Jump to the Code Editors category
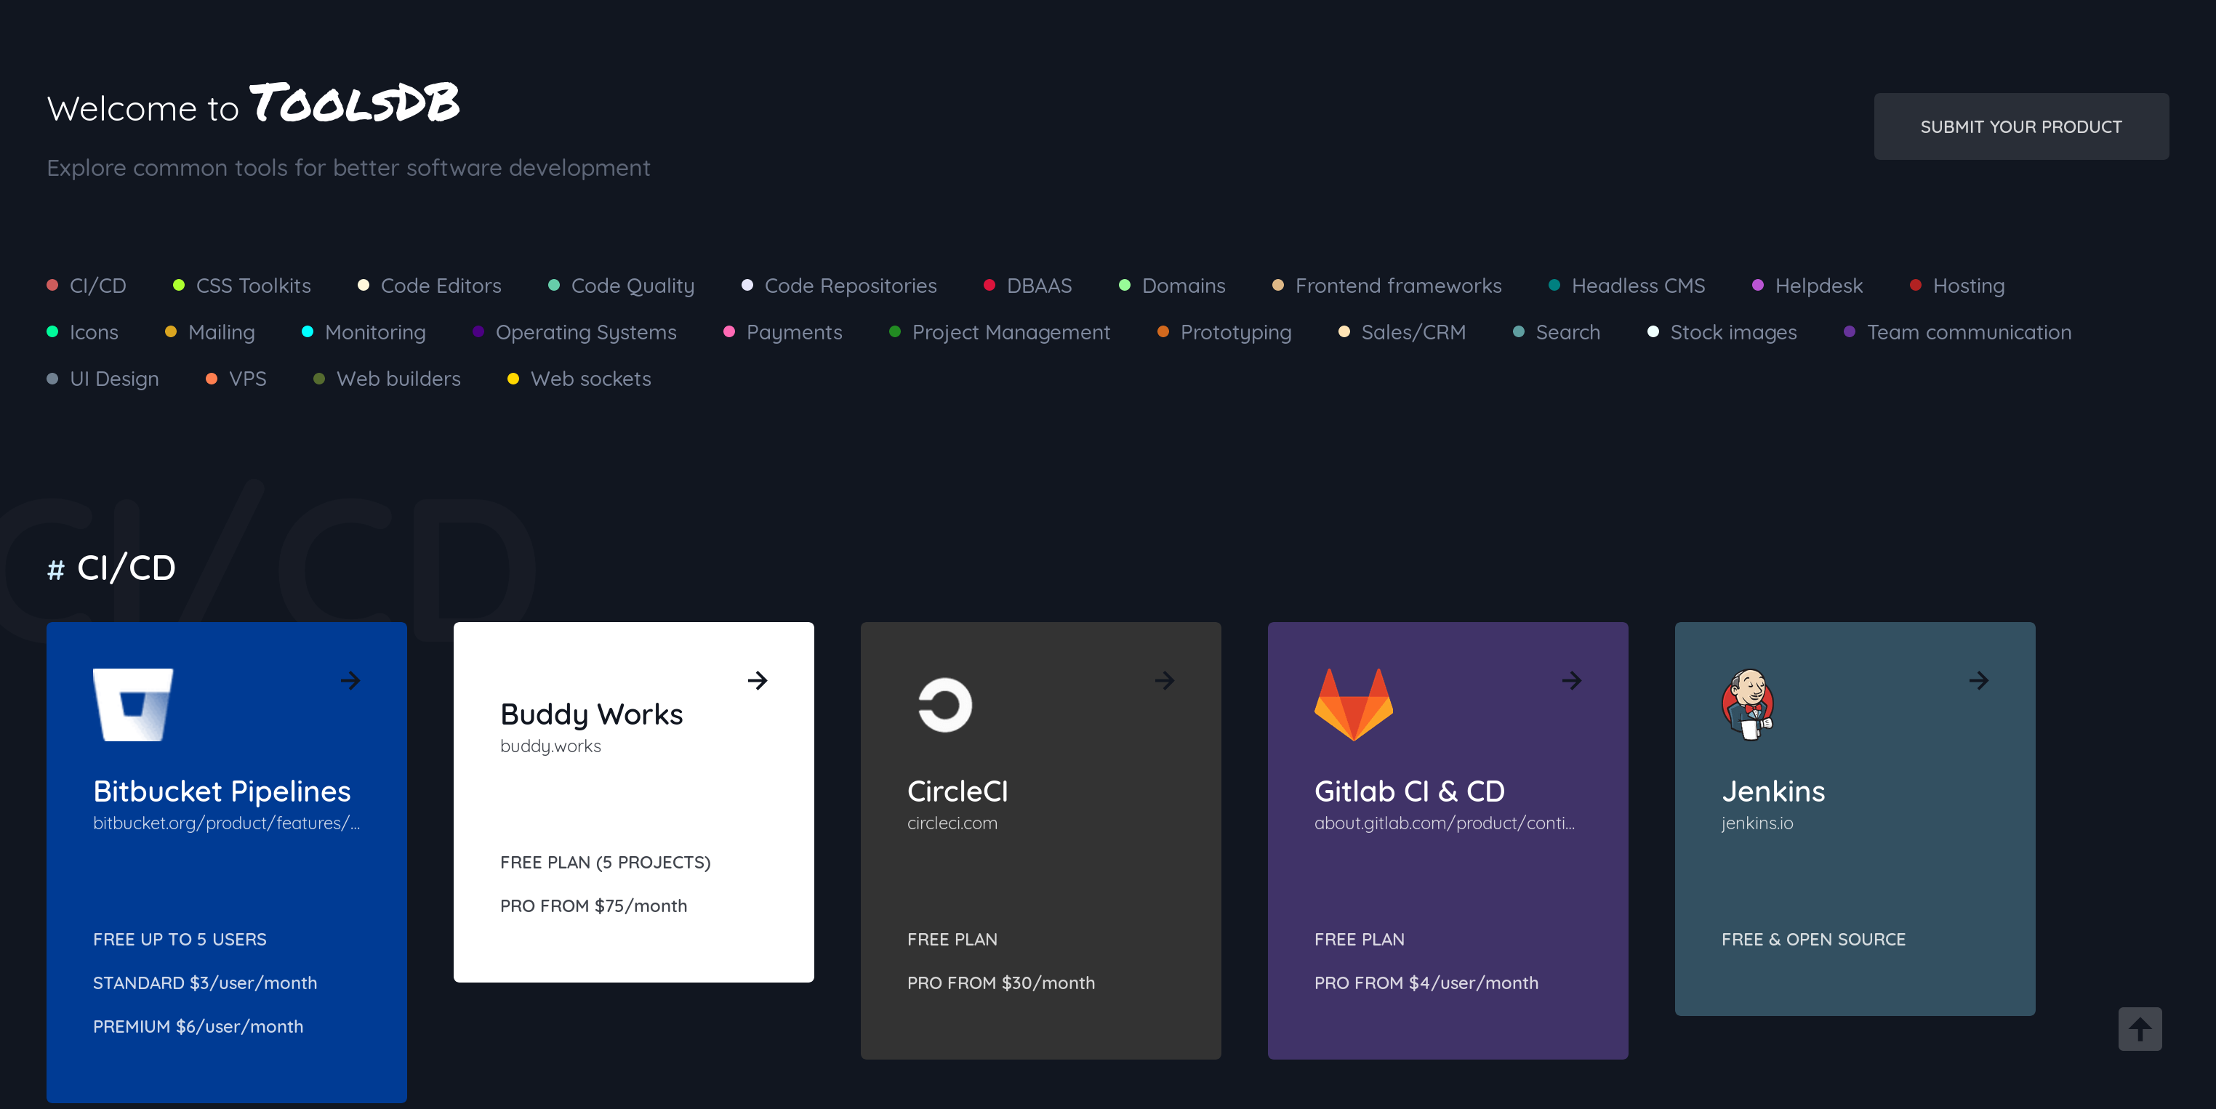 tap(441, 286)
